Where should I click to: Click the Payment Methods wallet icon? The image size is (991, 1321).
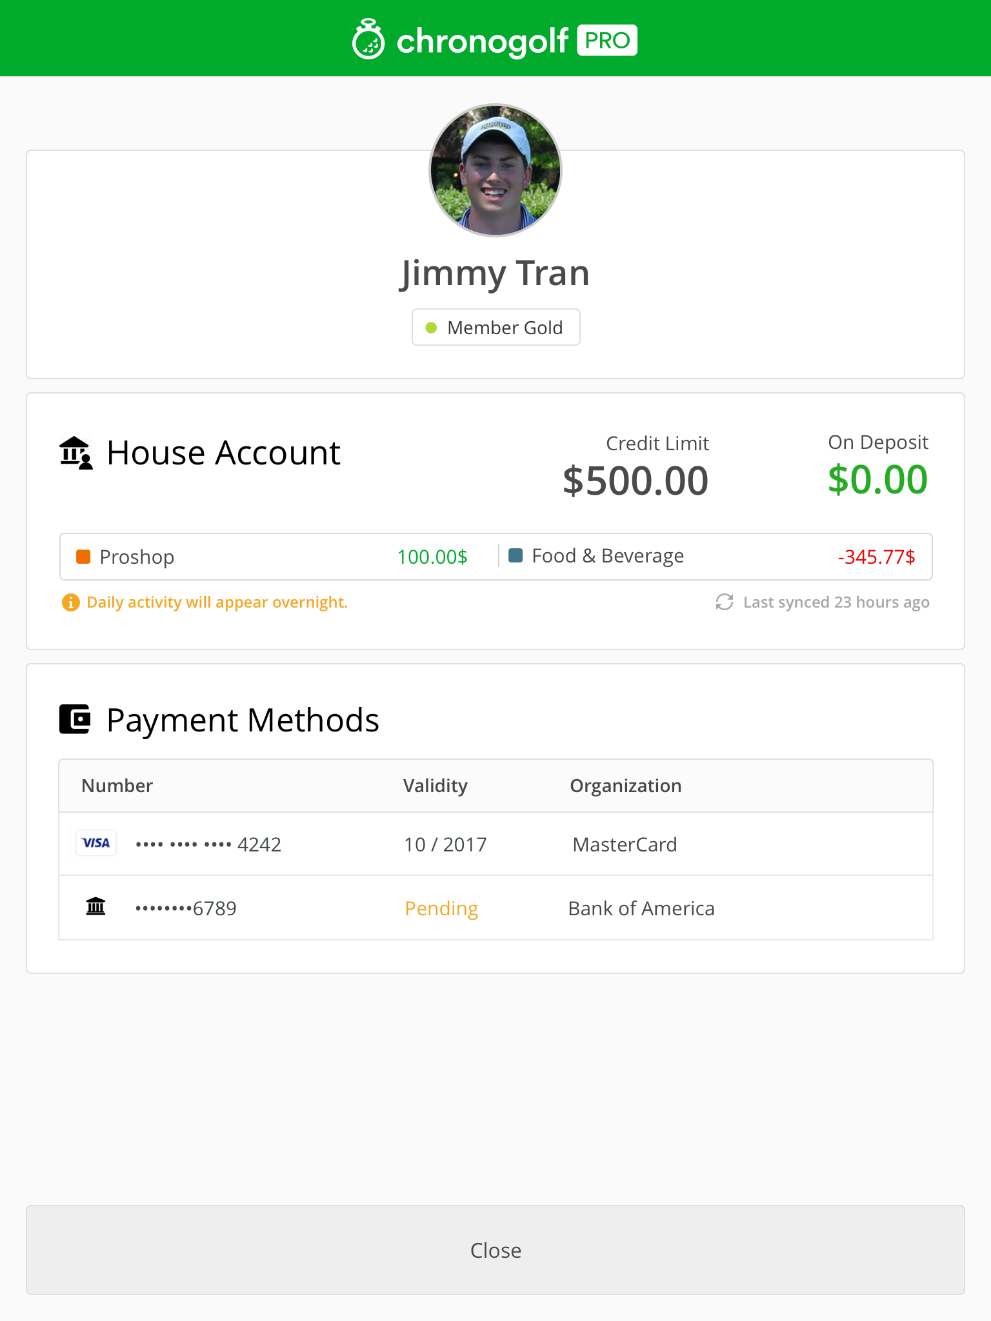tap(75, 719)
